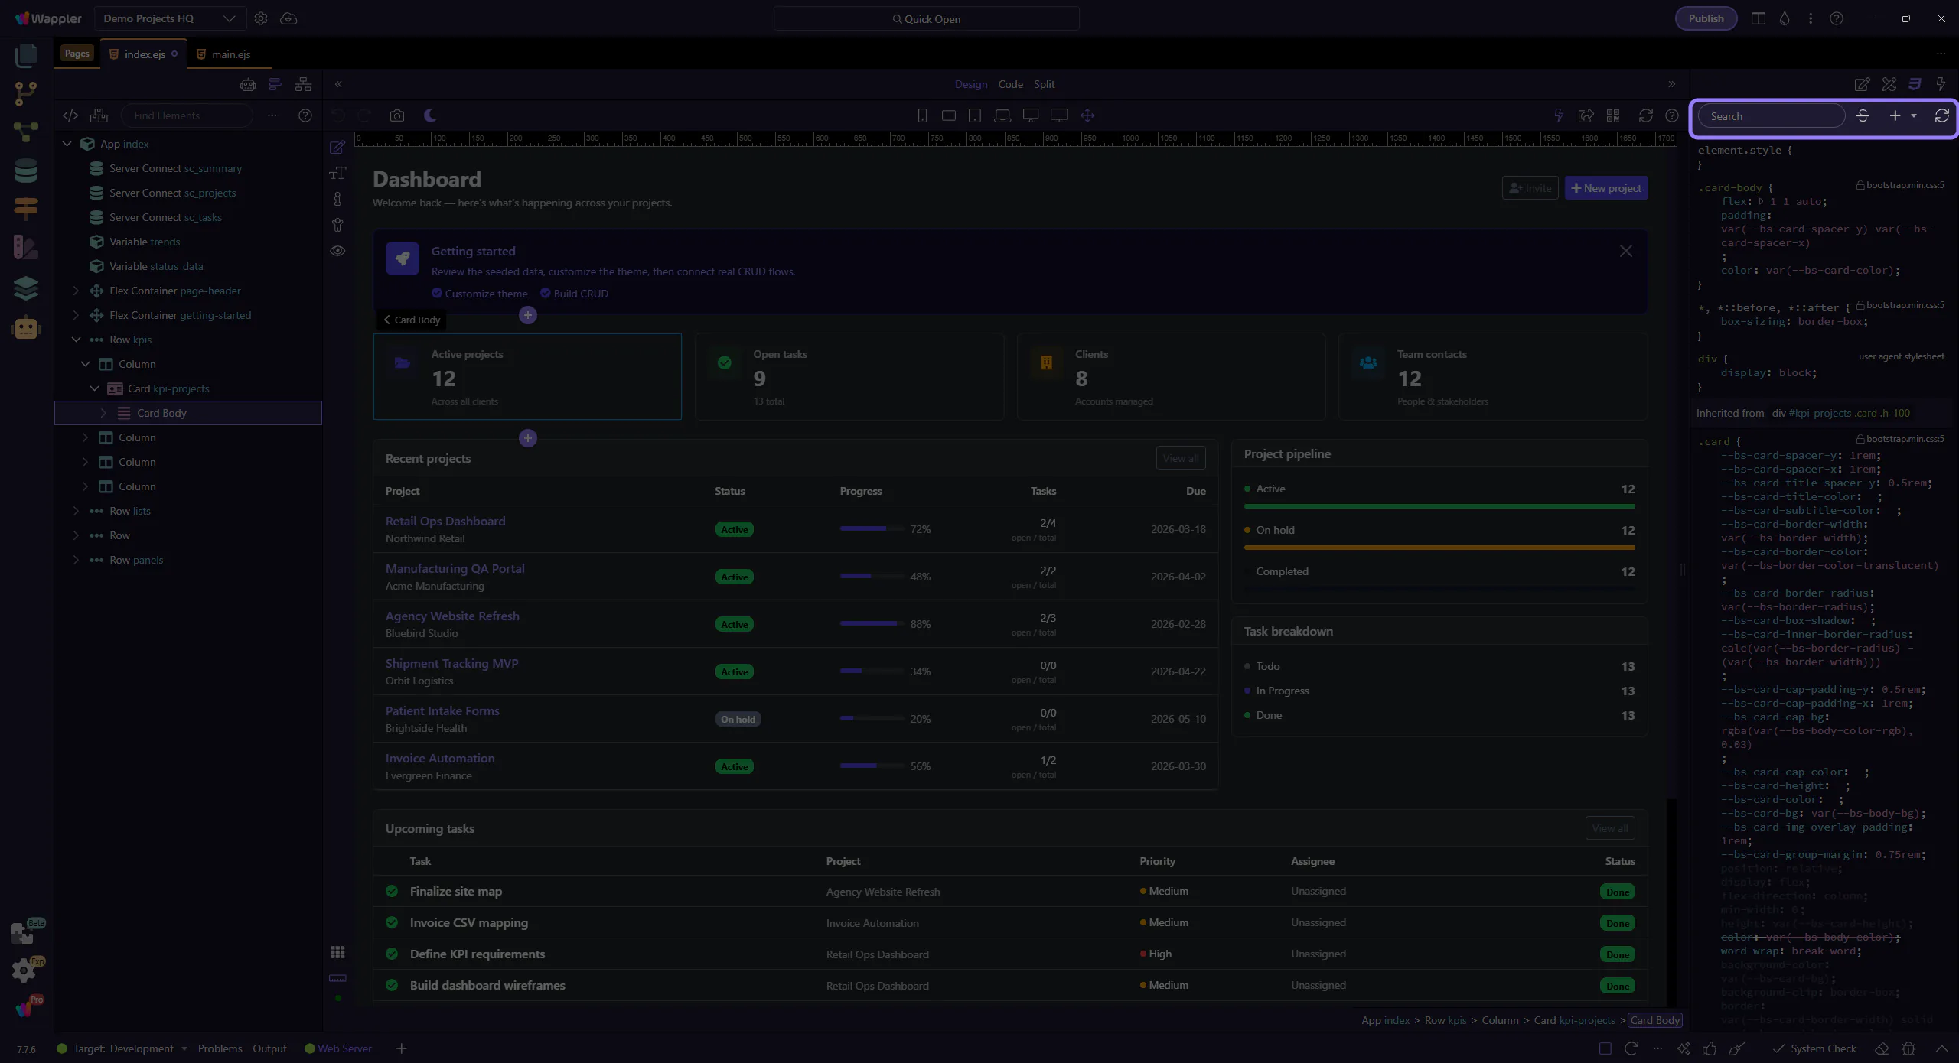Screen dimensions: 1959x1063
Task: Collapse the Card kpi-projects tree node
Action: click(x=94, y=388)
